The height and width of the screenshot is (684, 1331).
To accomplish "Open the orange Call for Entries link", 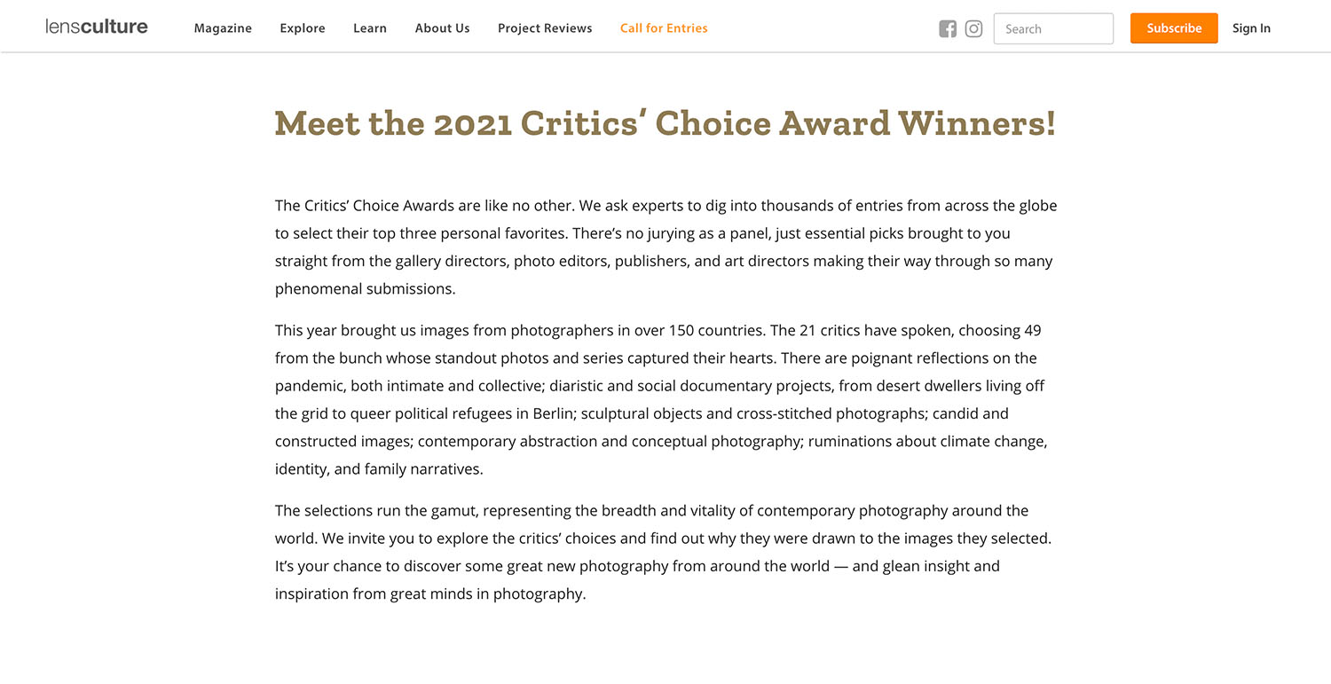I will point(664,28).
